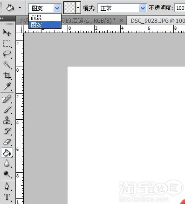Click the pattern preview swatch

[69, 7]
